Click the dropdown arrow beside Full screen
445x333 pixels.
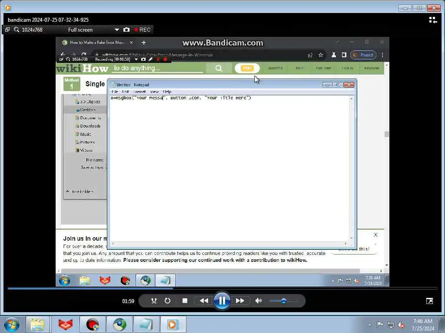[116, 30]
